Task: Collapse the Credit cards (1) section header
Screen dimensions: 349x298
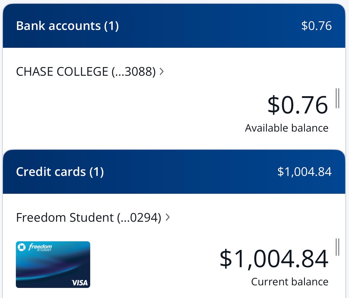Action: click(x=60, y=172)
